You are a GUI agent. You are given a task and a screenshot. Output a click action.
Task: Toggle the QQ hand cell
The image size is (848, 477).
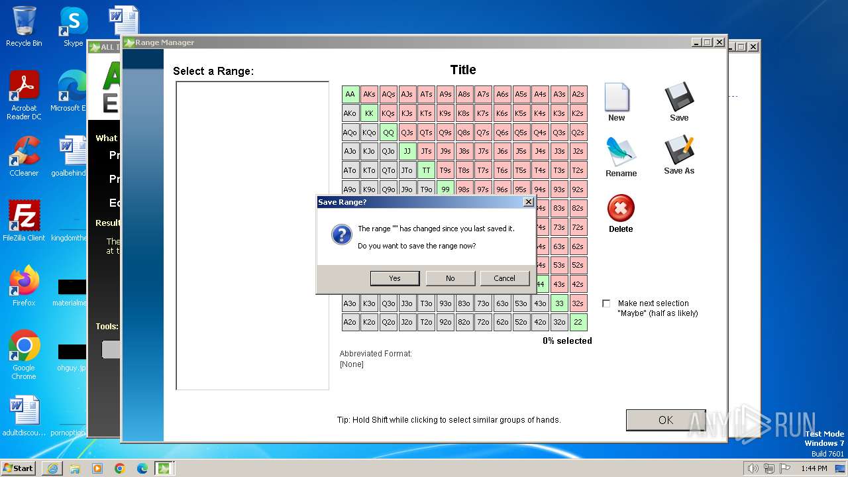389,132
